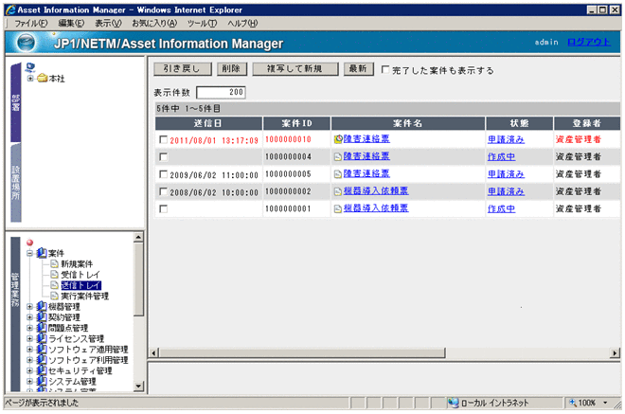Select 受信トレイ in the task tree
This screenshot has width=625, height=414.
(x=80, y=275)
